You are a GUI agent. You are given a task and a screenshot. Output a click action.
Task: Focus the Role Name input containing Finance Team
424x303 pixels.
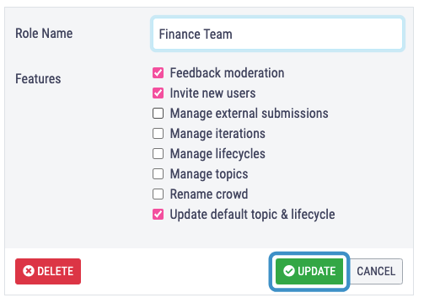pos(277,34)
